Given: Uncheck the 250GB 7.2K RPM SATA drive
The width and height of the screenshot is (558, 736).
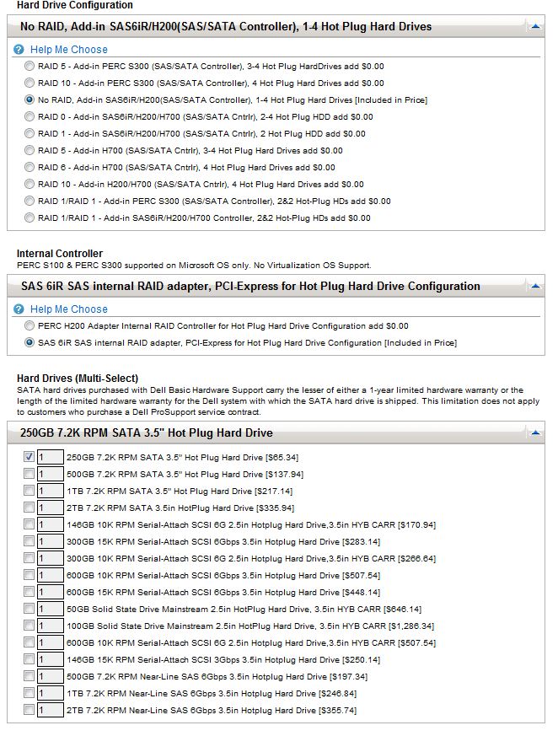Looking at the screenshot, I should [30, 457].
